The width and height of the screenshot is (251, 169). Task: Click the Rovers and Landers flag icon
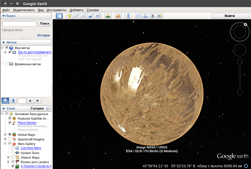[17, 162]
